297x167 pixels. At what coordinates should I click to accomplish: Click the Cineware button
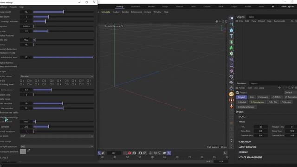[263, 97]
